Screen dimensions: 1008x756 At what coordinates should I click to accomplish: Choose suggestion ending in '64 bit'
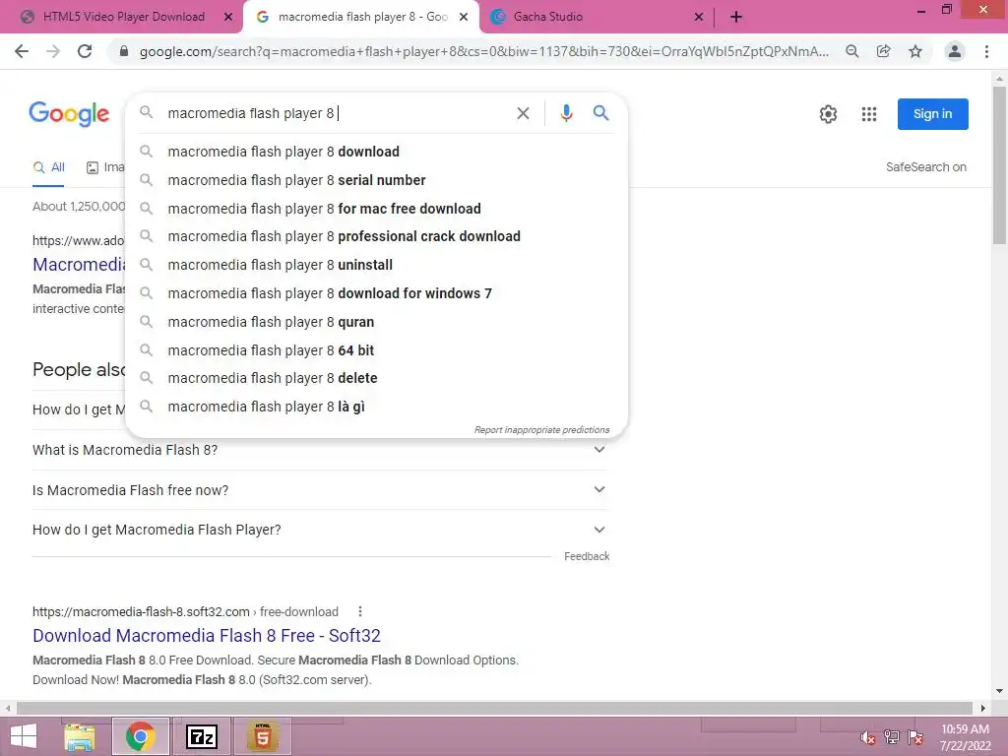[x=376, y=349]
